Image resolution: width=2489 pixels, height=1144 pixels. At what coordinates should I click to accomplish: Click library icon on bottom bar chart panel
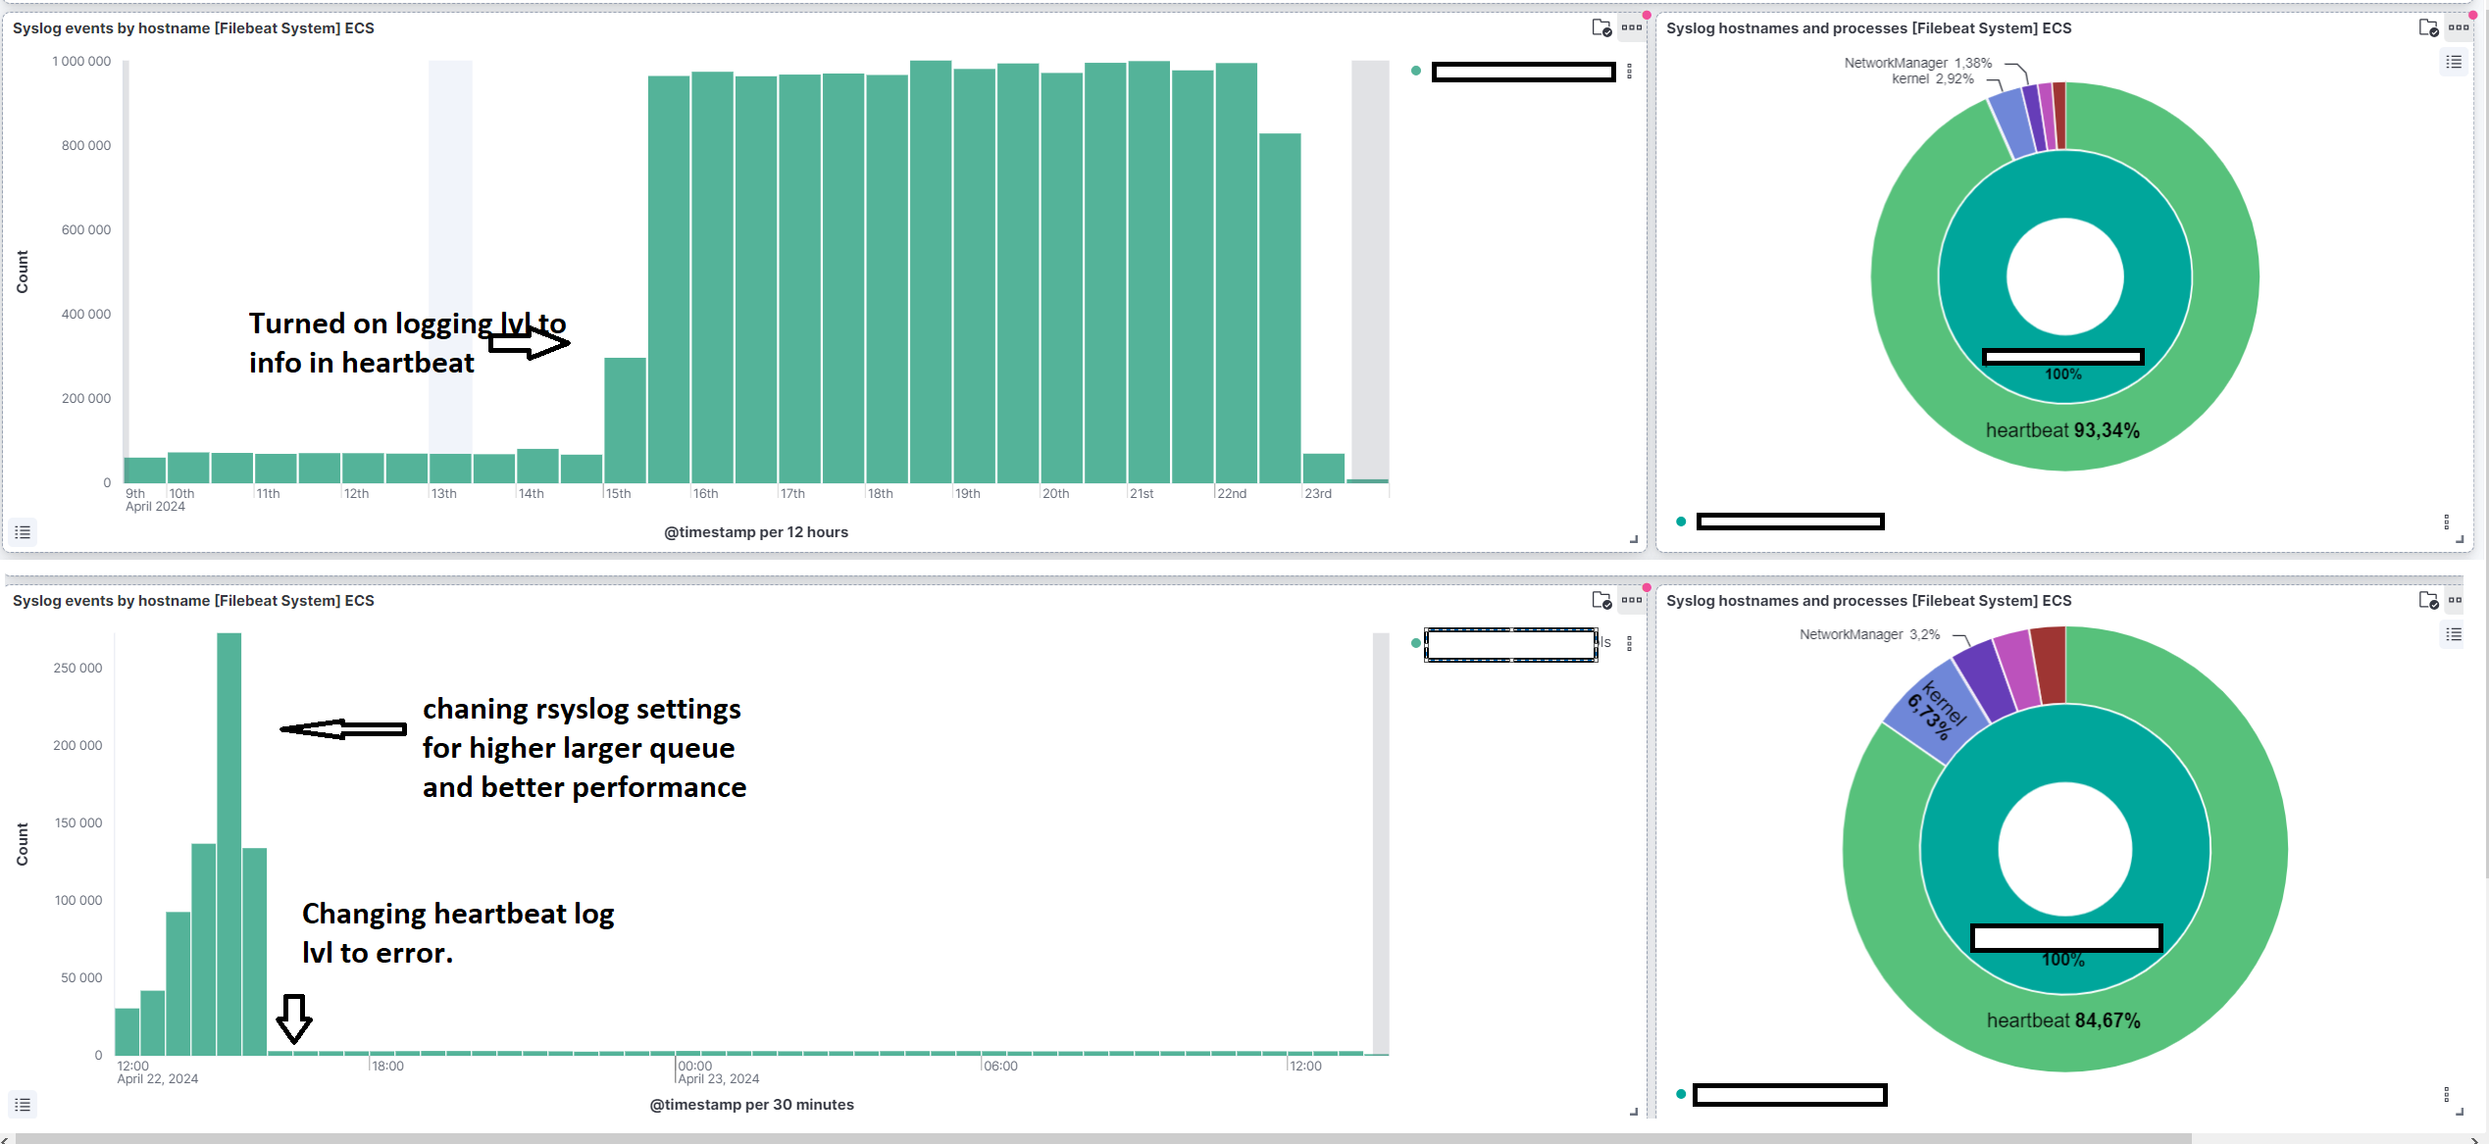pos(1600,600)
